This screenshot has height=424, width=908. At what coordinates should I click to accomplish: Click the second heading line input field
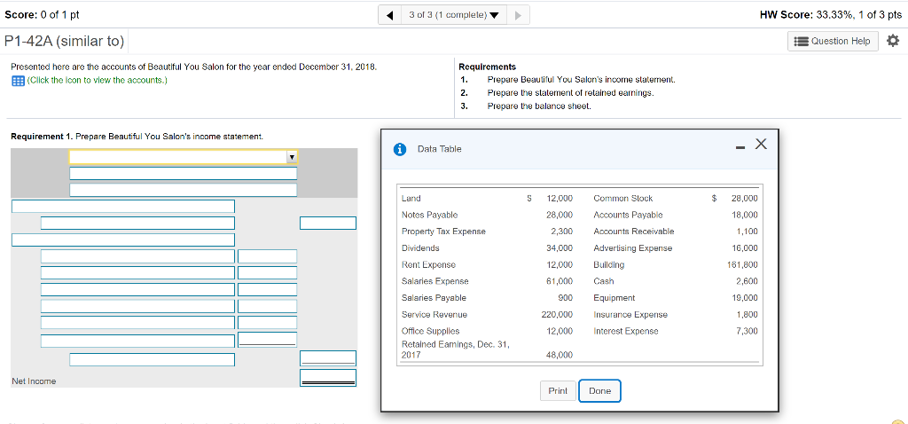click(183, 173)
